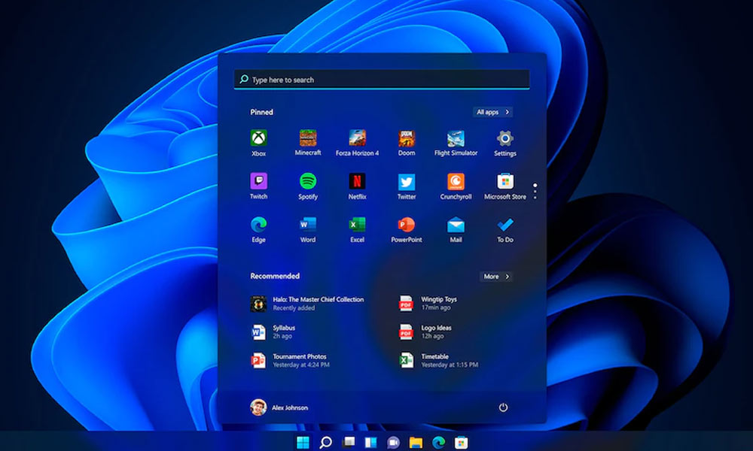Open Edge from the taskbar
This screenshot has width=753, height=451.
pos(438,442)
